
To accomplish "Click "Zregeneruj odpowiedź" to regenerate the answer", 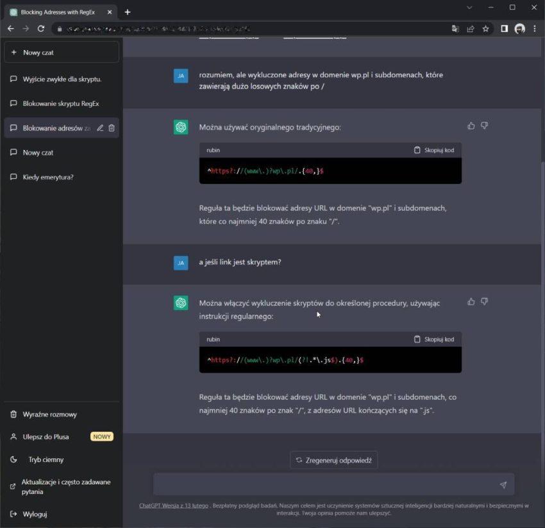I will coord(333,459).
